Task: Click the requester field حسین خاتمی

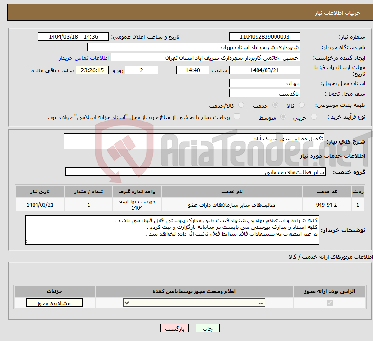Action: pos(205,58)
